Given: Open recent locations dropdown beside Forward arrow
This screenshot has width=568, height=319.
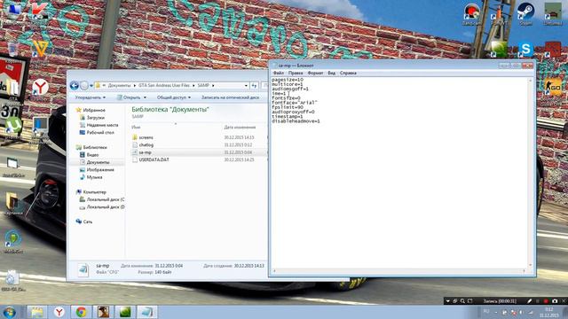Looking at the screenshot, I should click(x=91, y=86).
